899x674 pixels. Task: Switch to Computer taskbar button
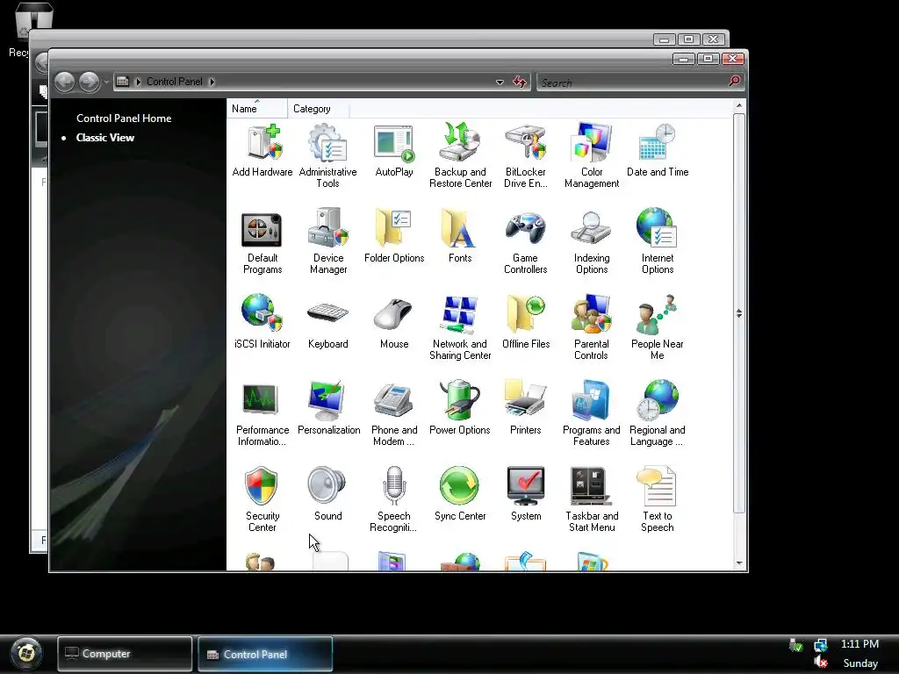pos(125,653)
